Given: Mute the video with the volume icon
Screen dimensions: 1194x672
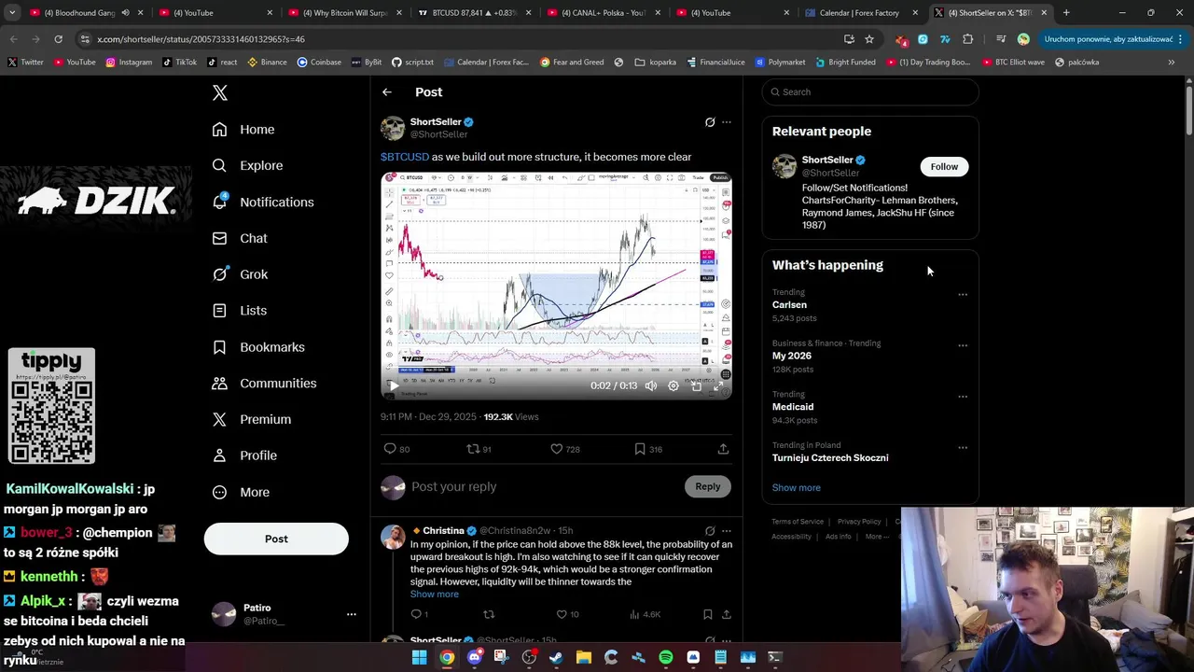Looking at the screenshot, I should pyautogui.click(x=651, y=385).
